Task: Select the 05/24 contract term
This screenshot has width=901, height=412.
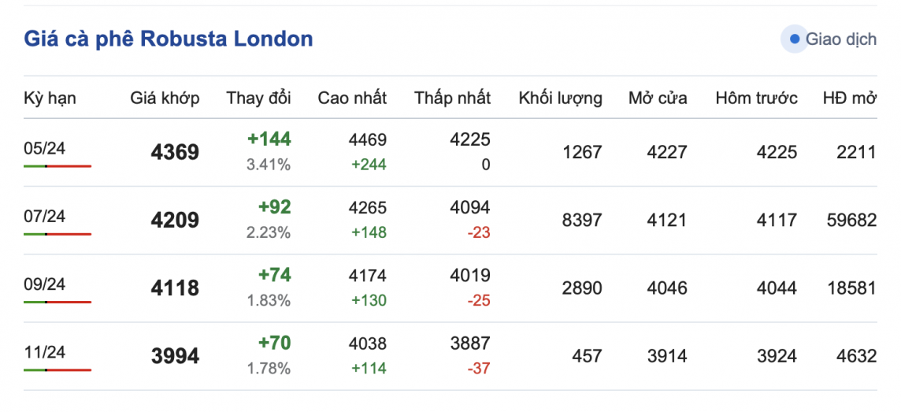Action: pos(44,148)
